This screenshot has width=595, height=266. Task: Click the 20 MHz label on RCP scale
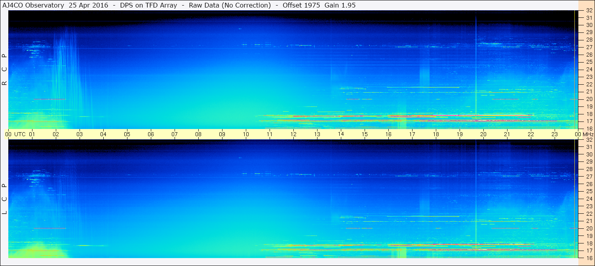(x=589, y=99)
